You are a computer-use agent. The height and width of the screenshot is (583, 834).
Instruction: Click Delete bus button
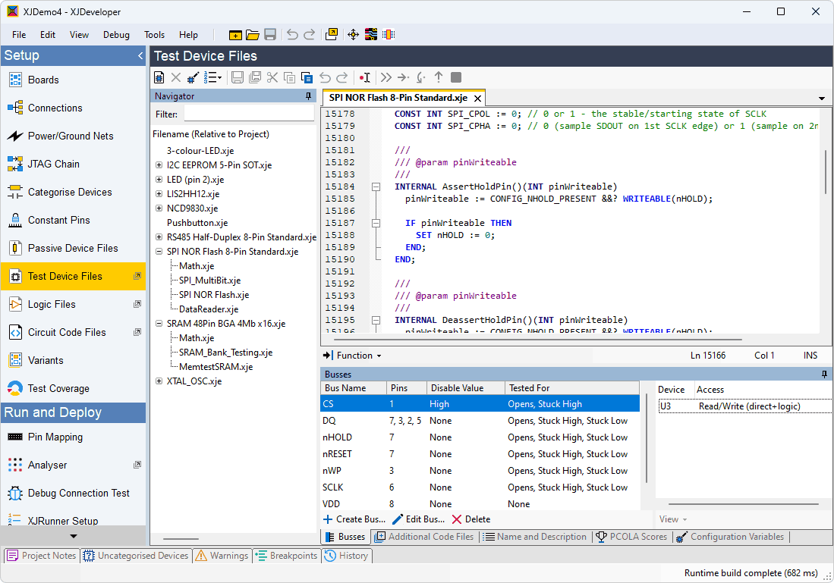tap(471, 519)
